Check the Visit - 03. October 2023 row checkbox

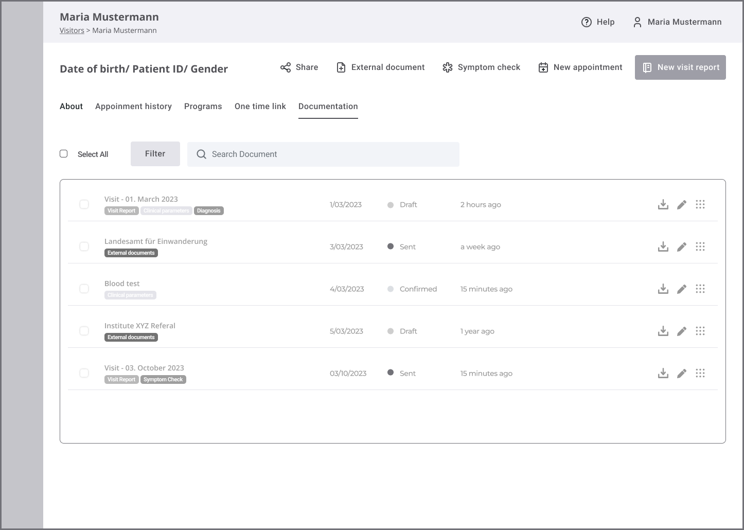[x=84, y=373]
